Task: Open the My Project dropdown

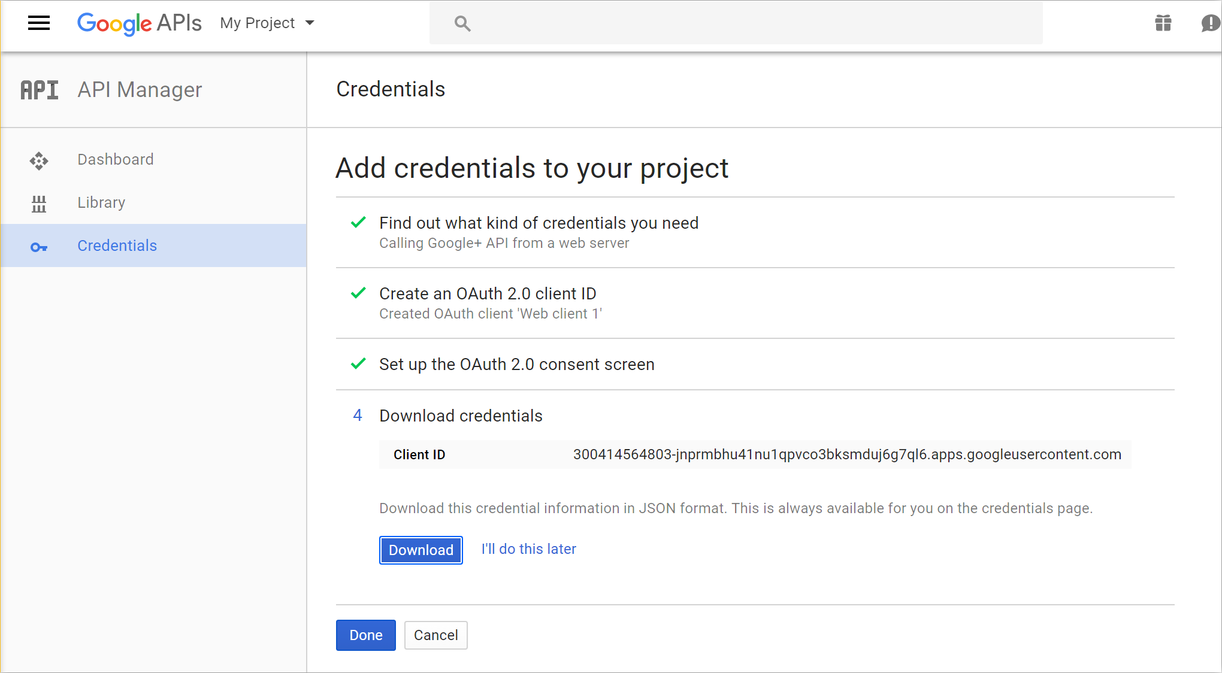Action: pos(267,23)
